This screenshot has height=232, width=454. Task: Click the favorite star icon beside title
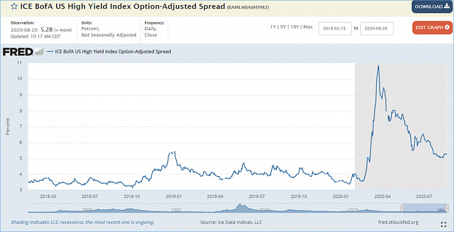pos(14,6)
